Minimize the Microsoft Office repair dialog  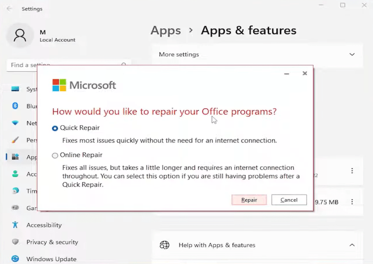287,74
